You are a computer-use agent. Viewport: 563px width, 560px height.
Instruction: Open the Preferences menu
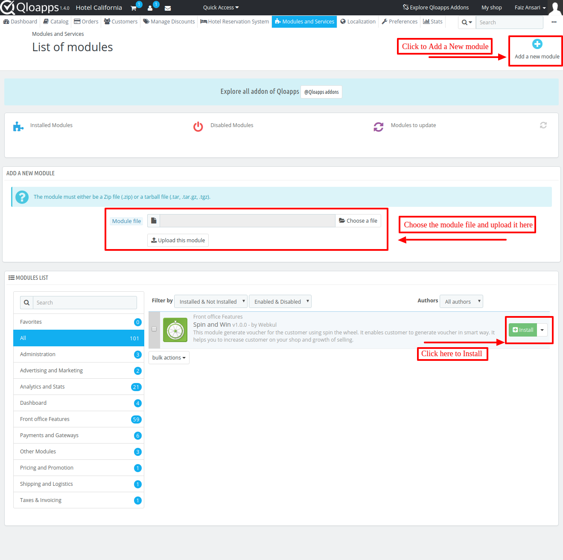pyautogui.click(x=400, y=22)
